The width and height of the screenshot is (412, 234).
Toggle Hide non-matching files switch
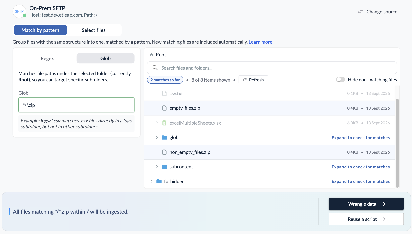tap(340, 80)
